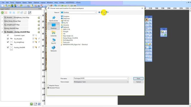Click the Grabber hand tool in Main toolbar
The width and height of the screenshot is (191, 107).
[x=150, y=35]
